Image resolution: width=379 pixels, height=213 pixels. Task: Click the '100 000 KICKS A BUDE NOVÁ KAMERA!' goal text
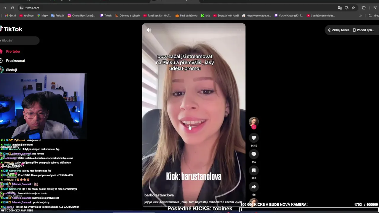(x=274, y=204)
